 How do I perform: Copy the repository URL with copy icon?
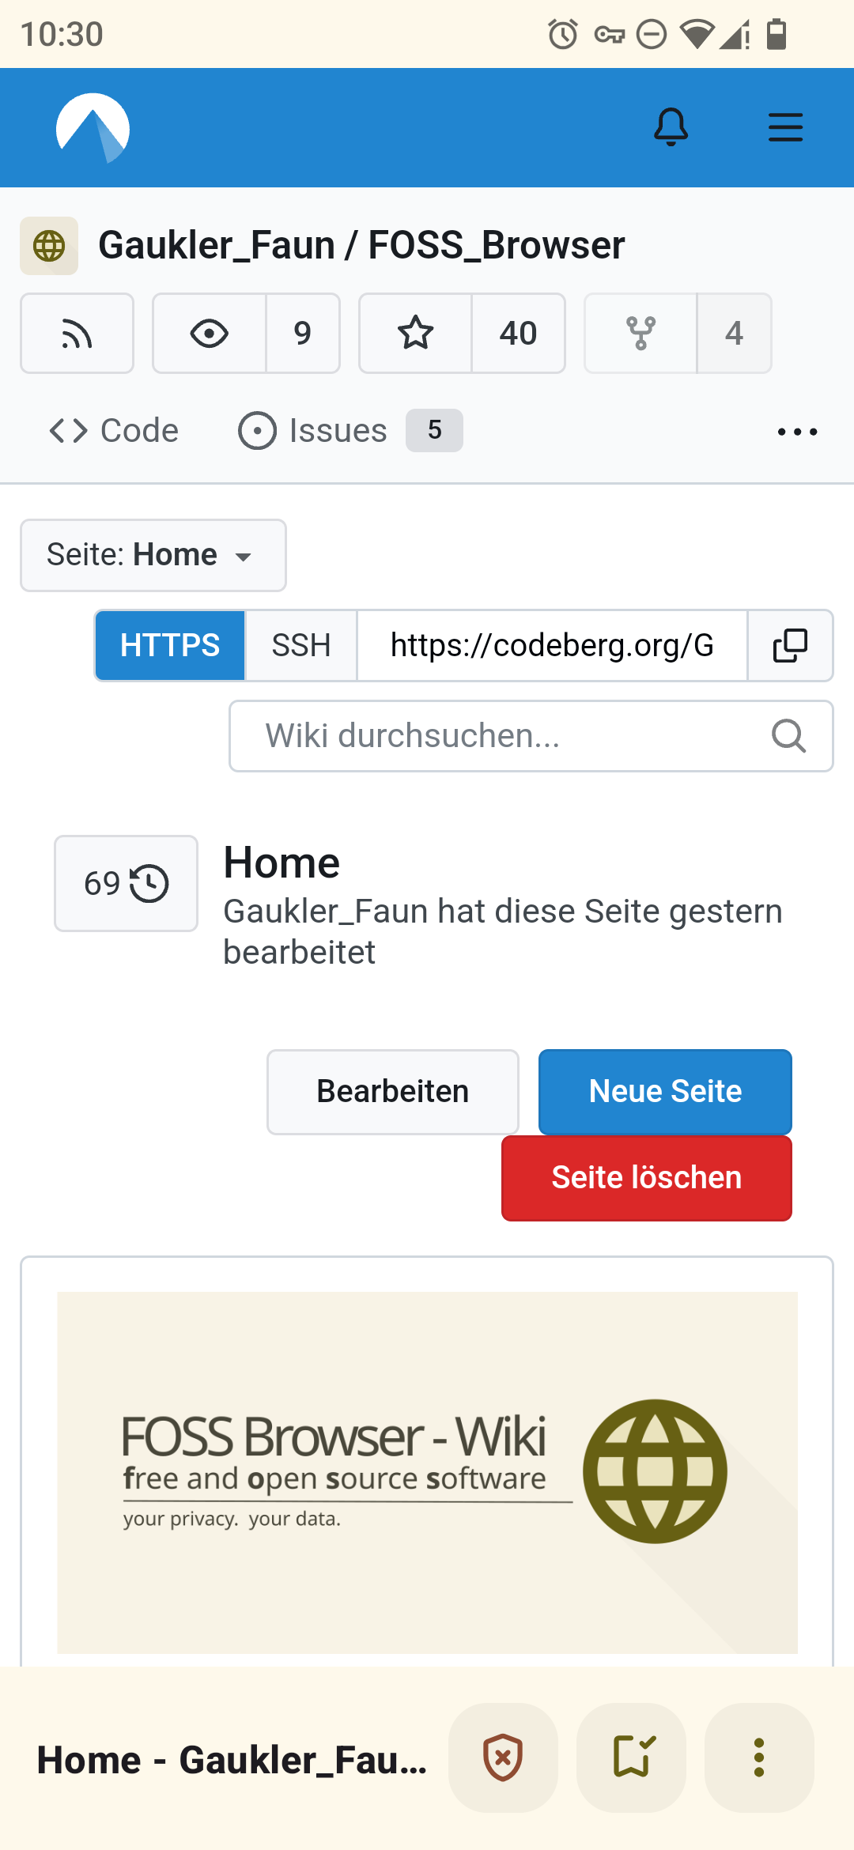pyautogui.click(x=789, y=645)
